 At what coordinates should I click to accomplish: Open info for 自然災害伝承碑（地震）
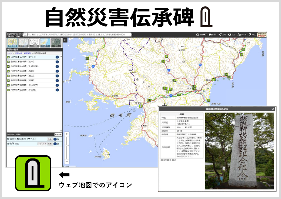pos(57,76)
